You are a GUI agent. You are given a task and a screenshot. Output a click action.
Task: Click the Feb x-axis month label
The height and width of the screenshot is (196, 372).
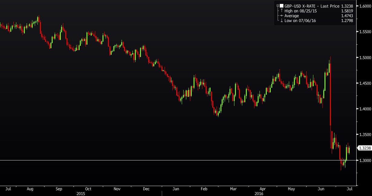click(x=204, y=189)
